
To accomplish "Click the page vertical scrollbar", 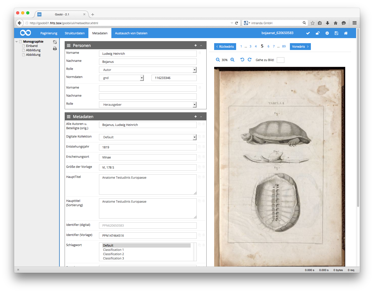I will [x=358, y=118].
